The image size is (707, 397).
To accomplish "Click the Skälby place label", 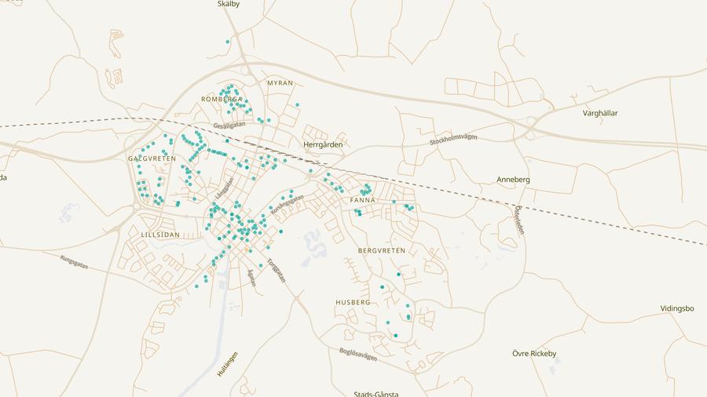I will 229,4.
